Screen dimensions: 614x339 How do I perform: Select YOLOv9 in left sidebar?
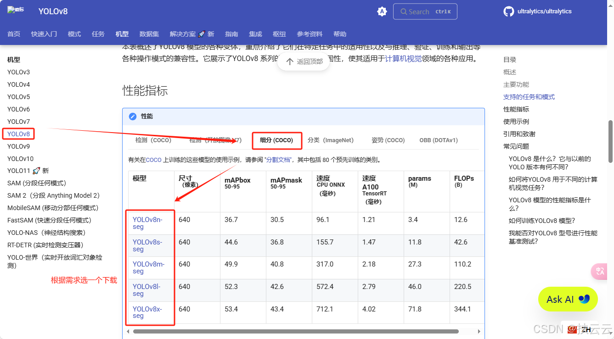(18, 146)
